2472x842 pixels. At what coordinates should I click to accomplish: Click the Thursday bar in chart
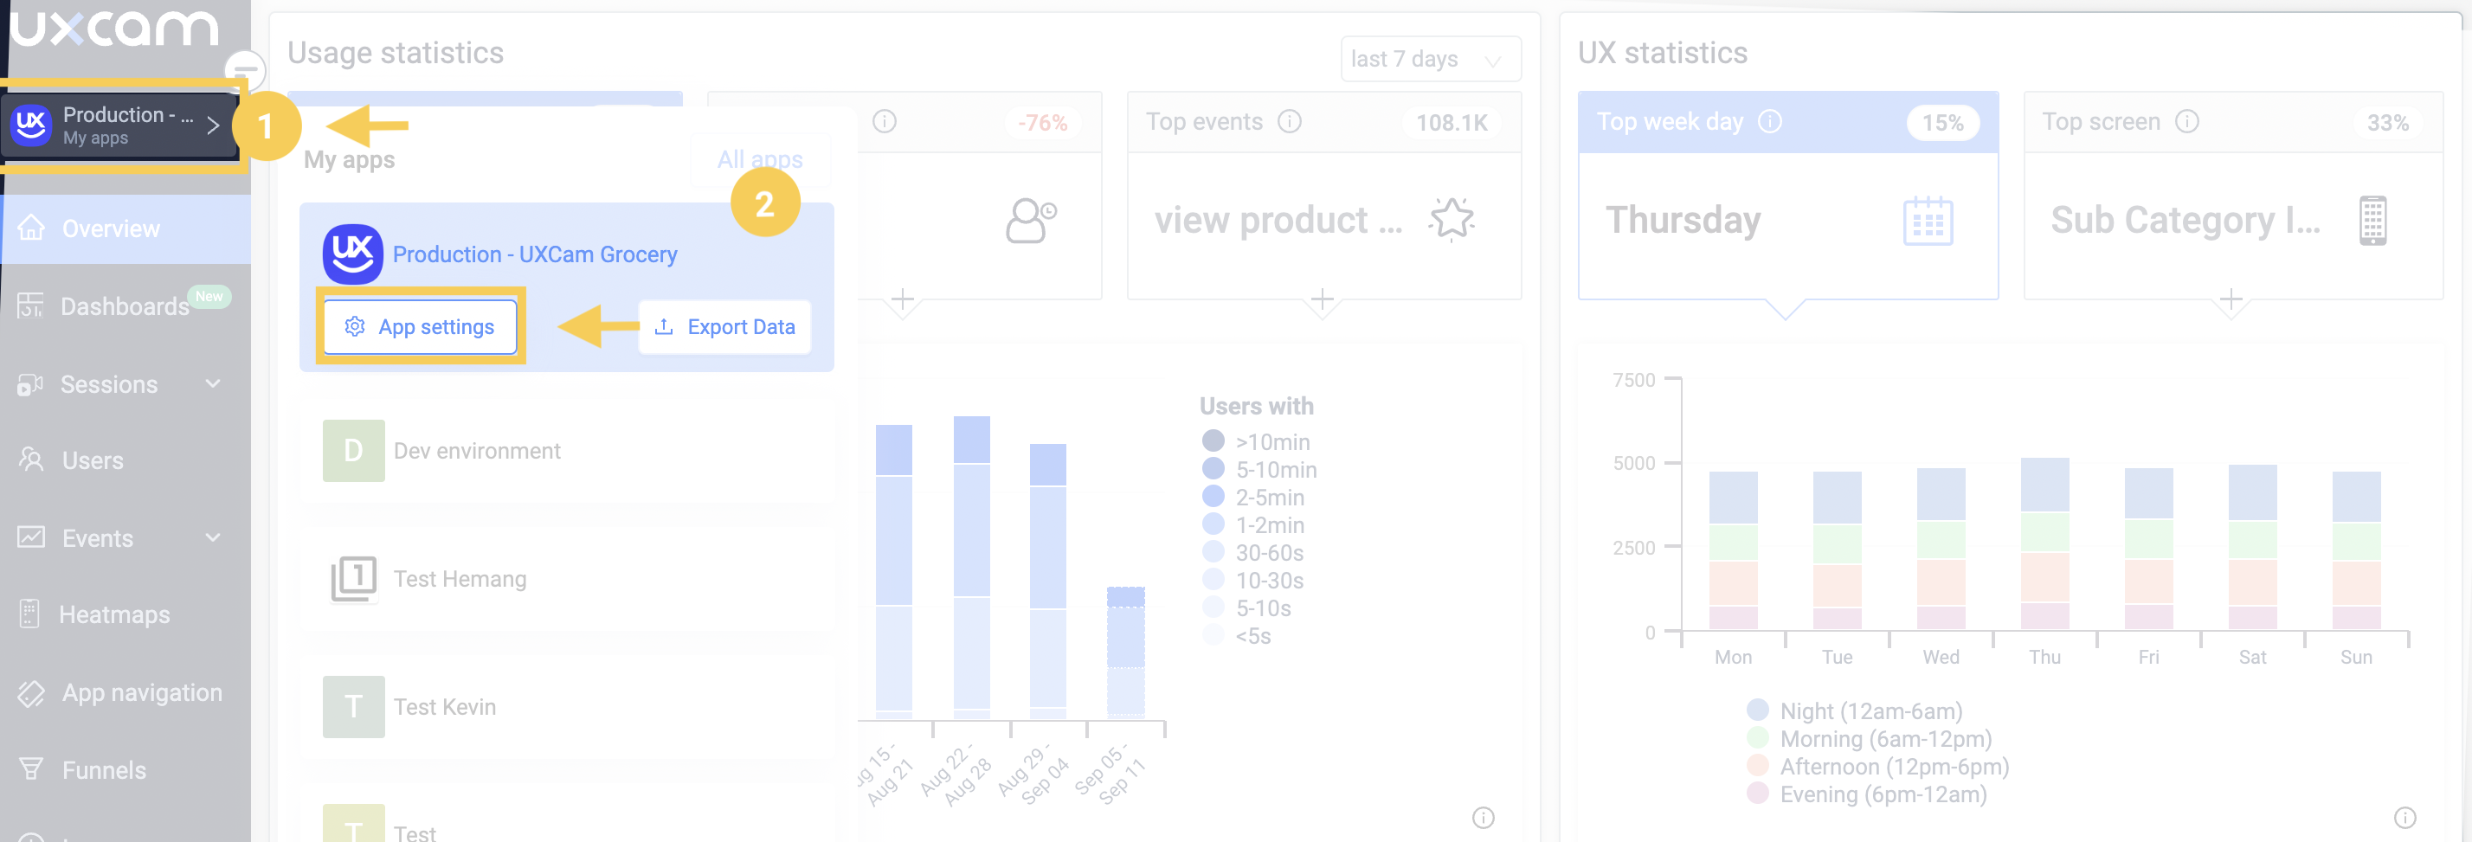click(x=2044, y=543)
